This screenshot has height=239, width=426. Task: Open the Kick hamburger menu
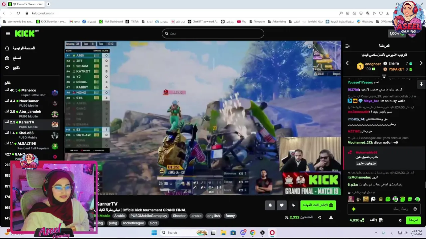point(8,34)
